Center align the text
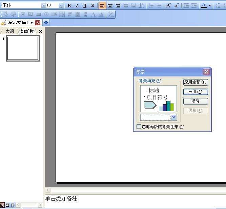Viewport: 226px width, 209px height. point(110,5)
